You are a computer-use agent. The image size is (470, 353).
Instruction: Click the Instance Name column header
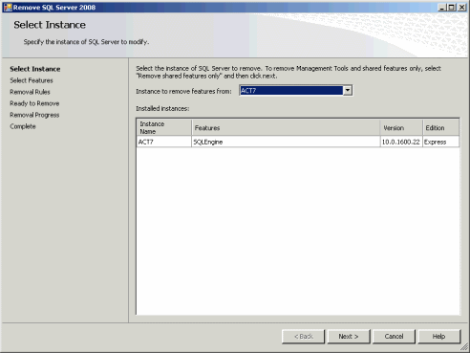pyautogui.click(x=164, y=127)
